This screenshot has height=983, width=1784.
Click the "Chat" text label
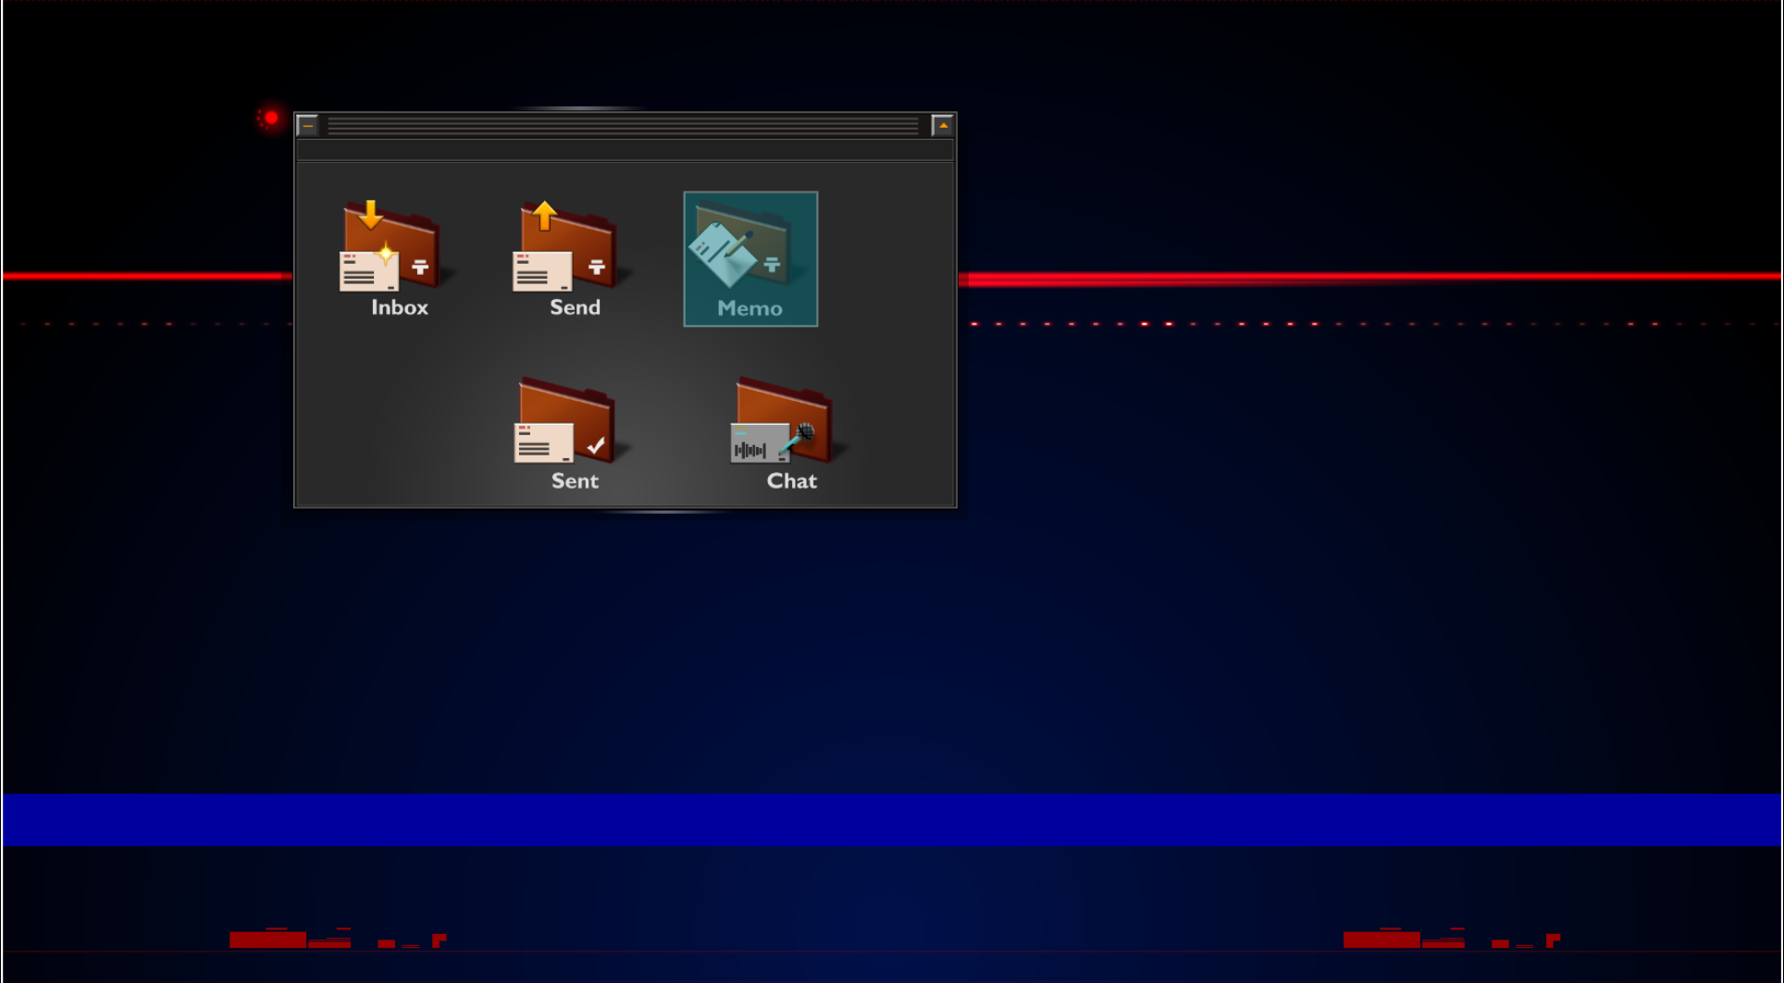point(791,480)
